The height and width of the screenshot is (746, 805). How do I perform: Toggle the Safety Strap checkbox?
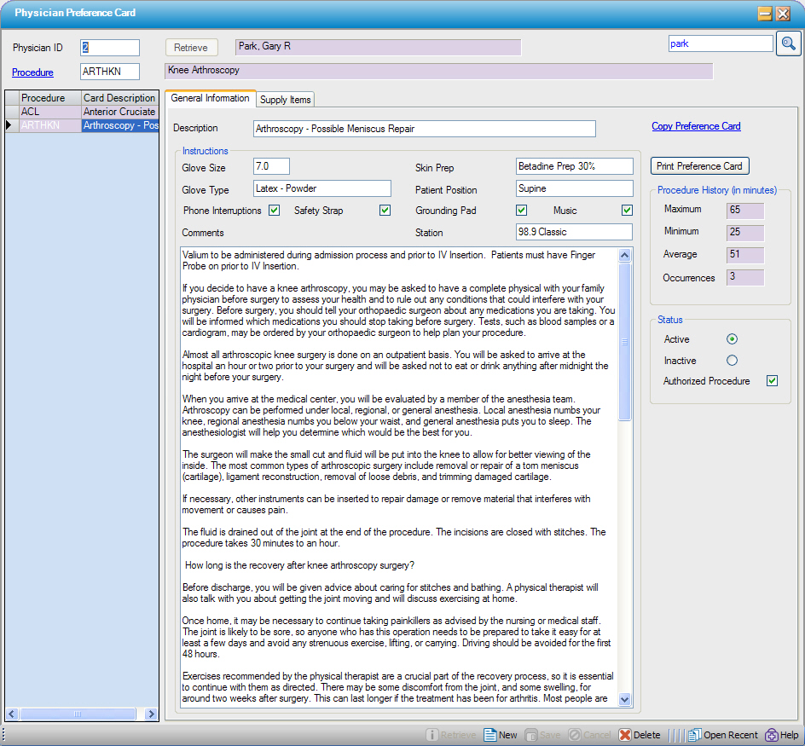[385, 211]
